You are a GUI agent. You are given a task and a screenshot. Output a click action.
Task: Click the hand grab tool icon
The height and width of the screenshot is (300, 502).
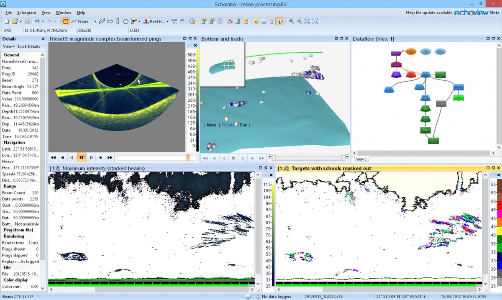point(182,21)
